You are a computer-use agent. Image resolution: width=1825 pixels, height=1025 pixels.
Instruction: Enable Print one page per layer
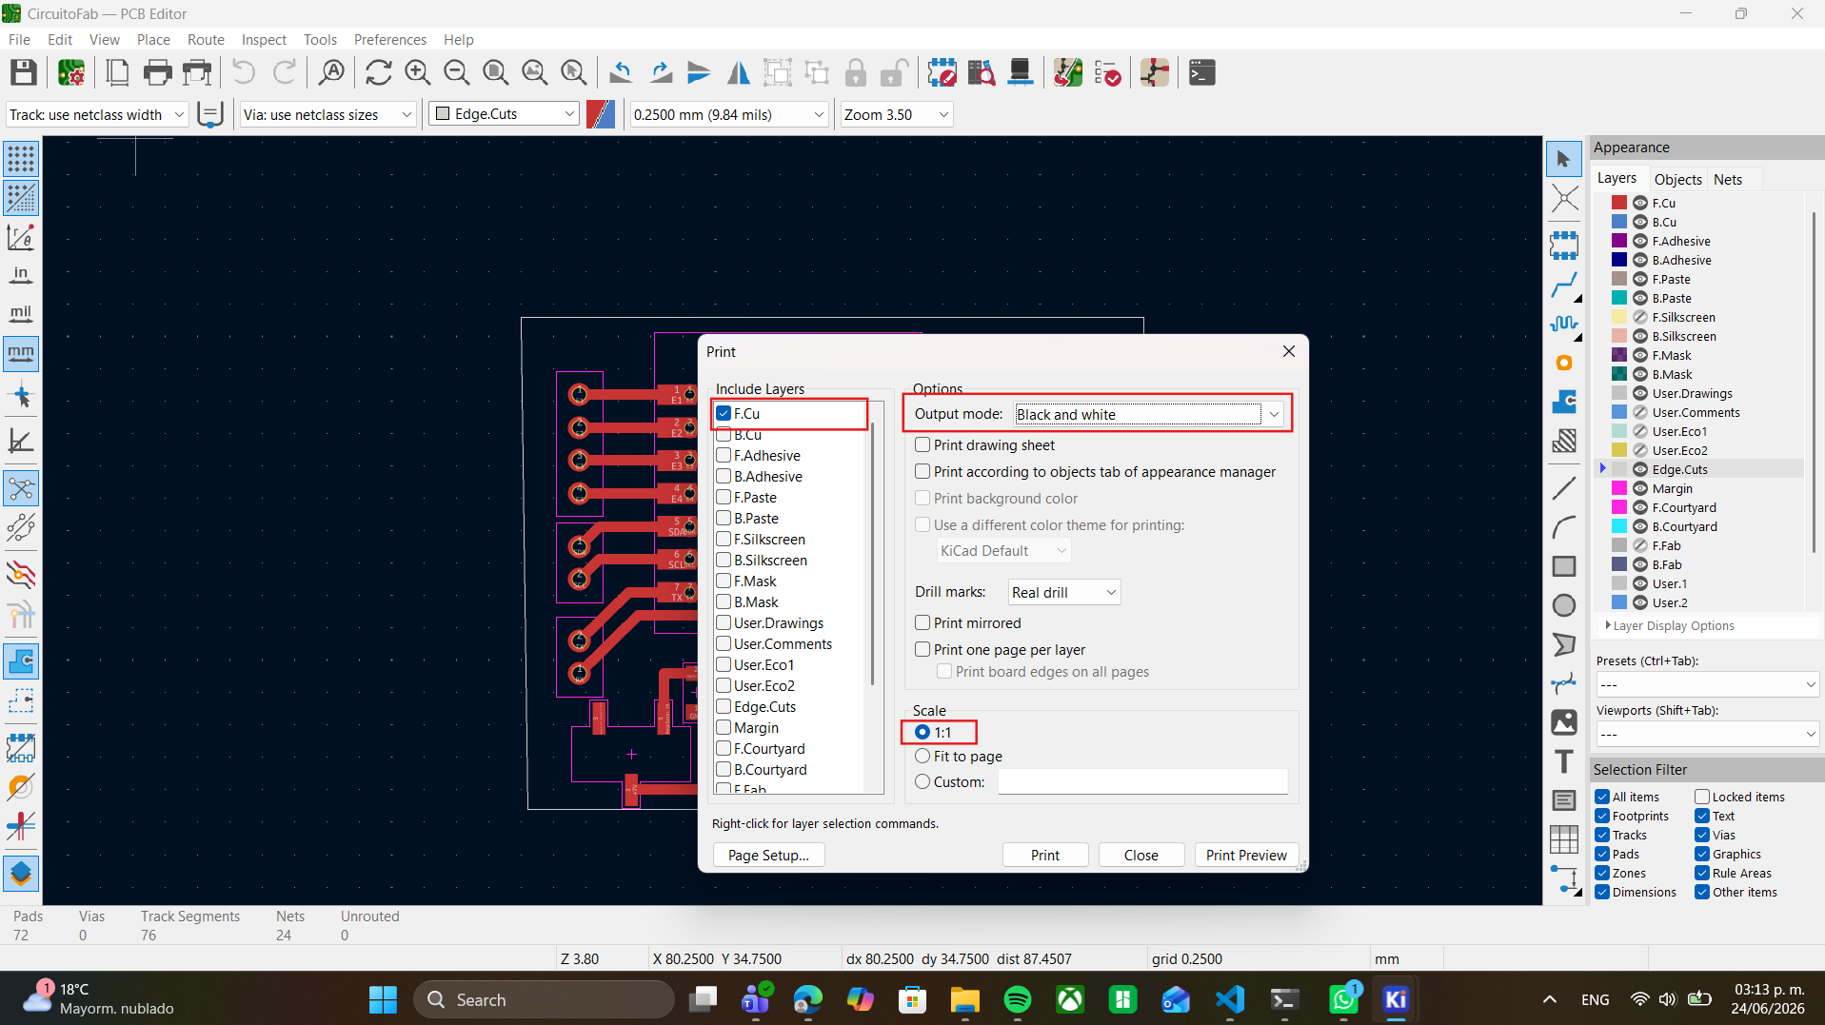pos(922,649)
